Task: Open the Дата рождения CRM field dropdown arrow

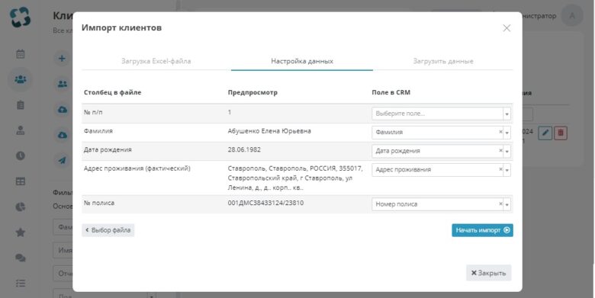Action: point(507,151)
